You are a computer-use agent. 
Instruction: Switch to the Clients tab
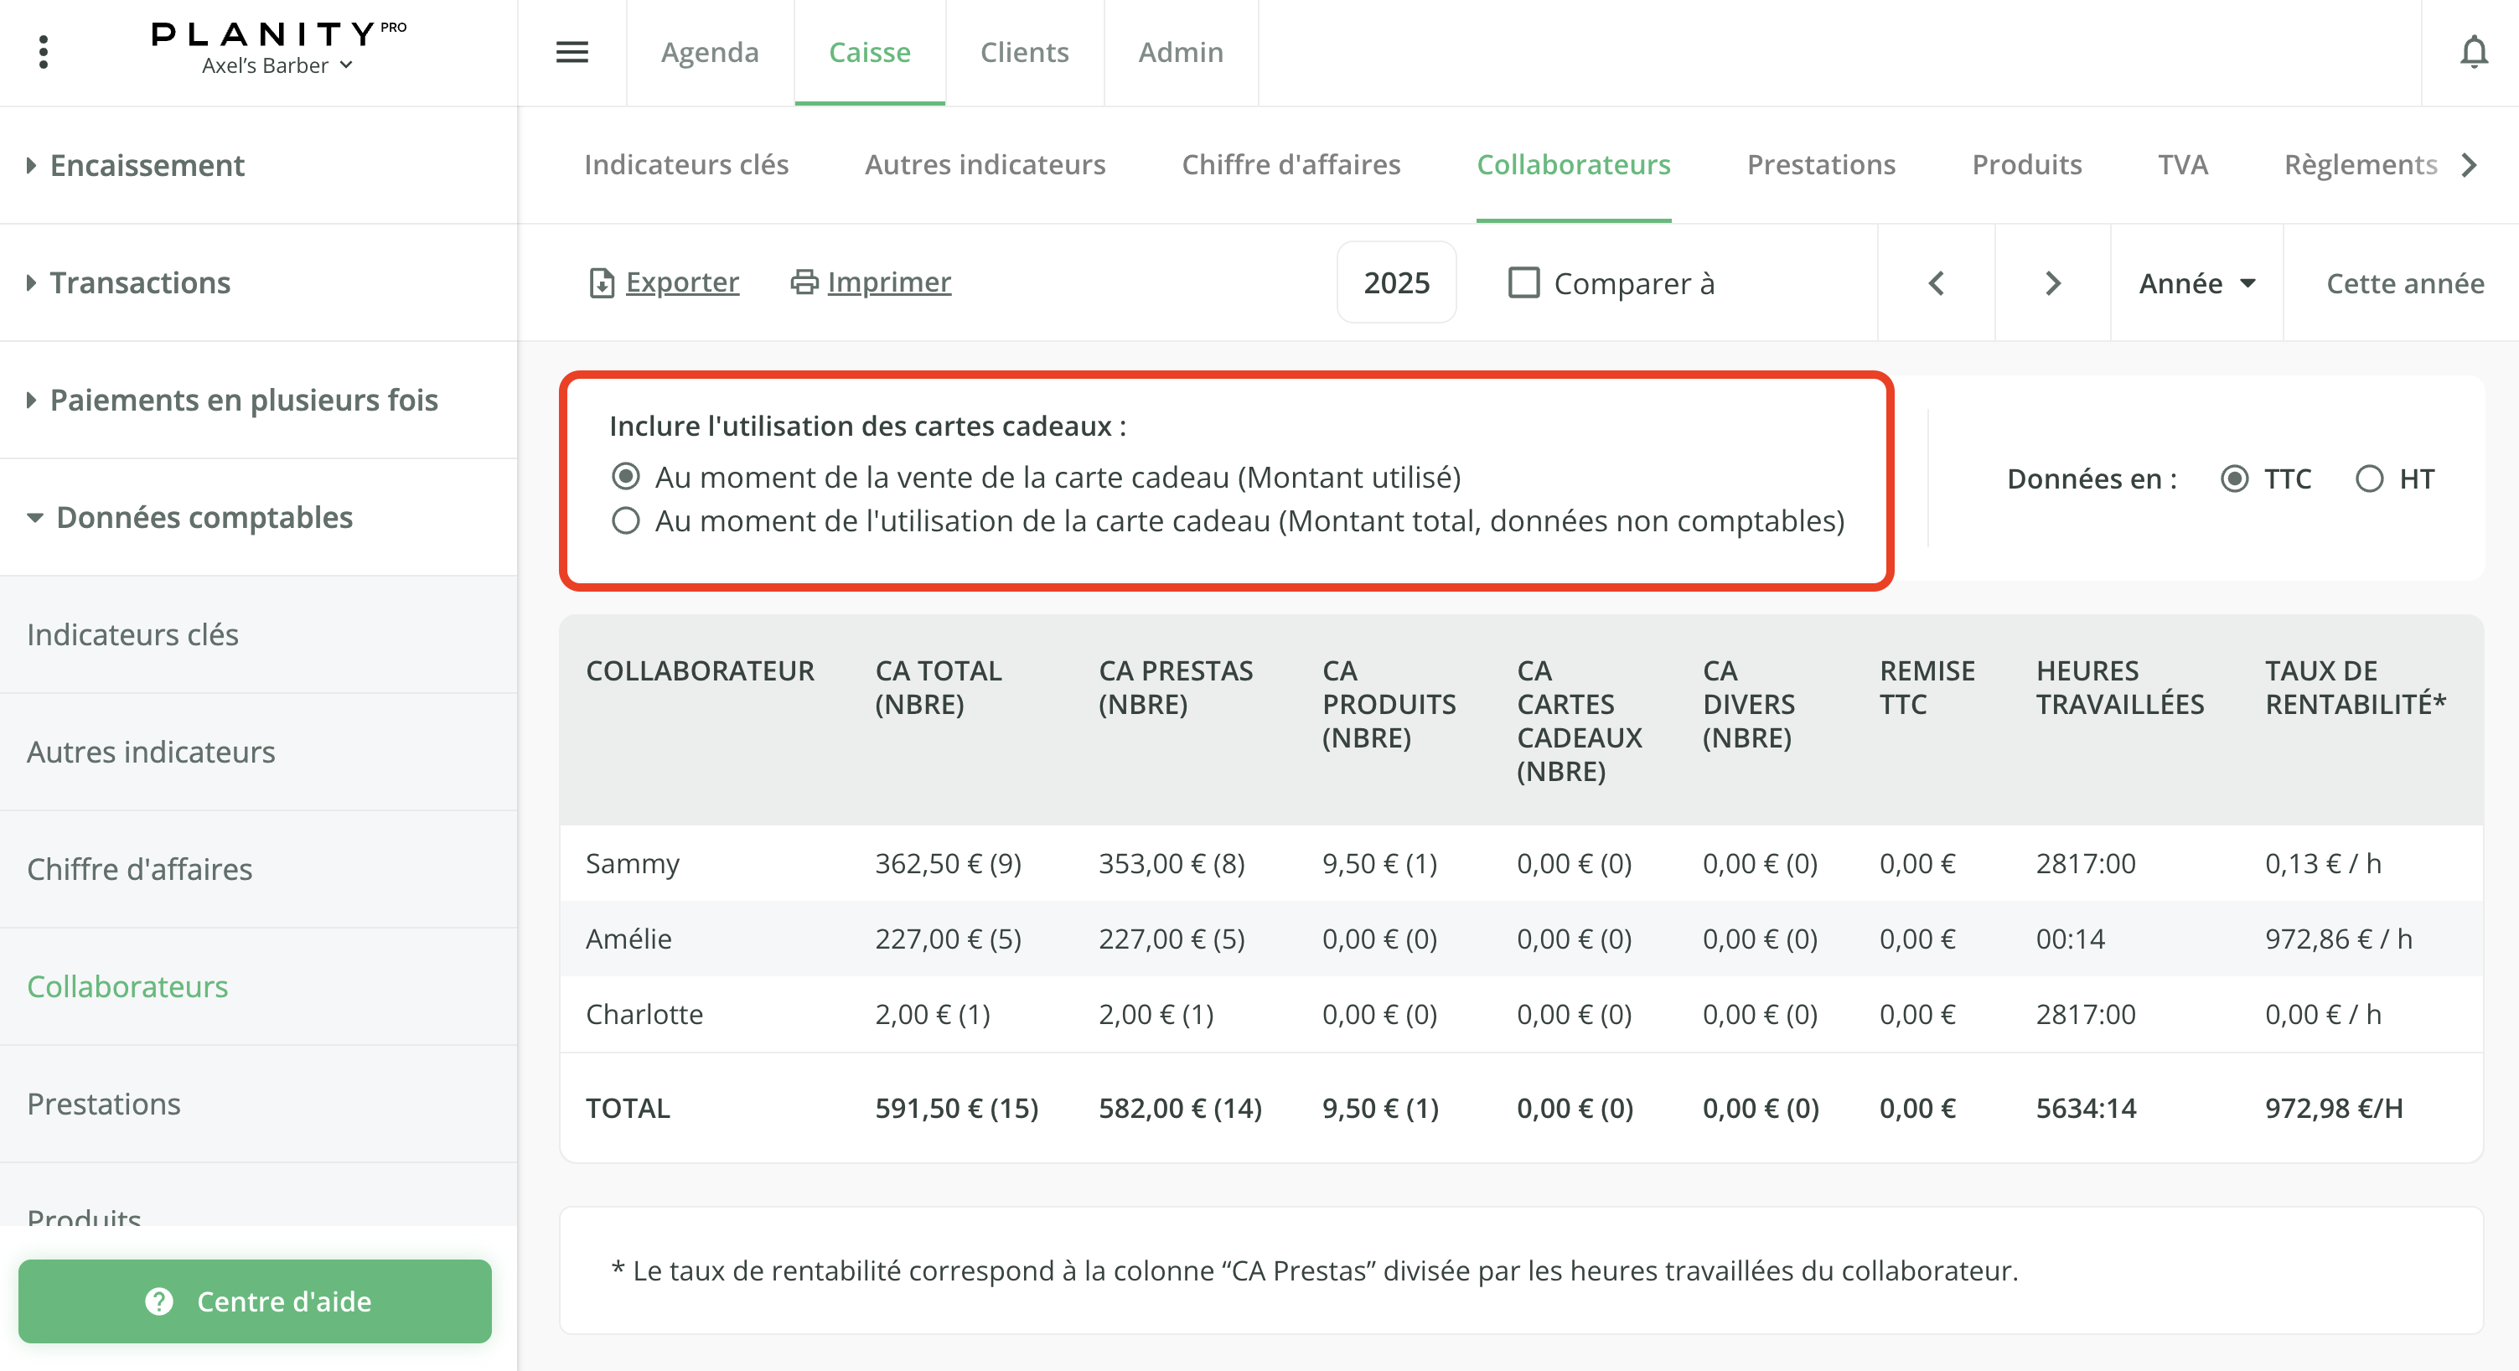click(1024, 53)
